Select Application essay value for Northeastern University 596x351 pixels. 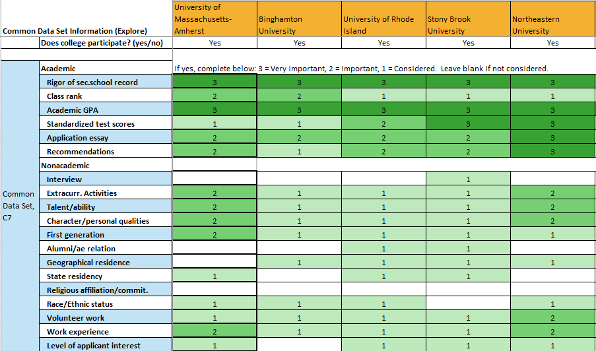pos(553,137)
